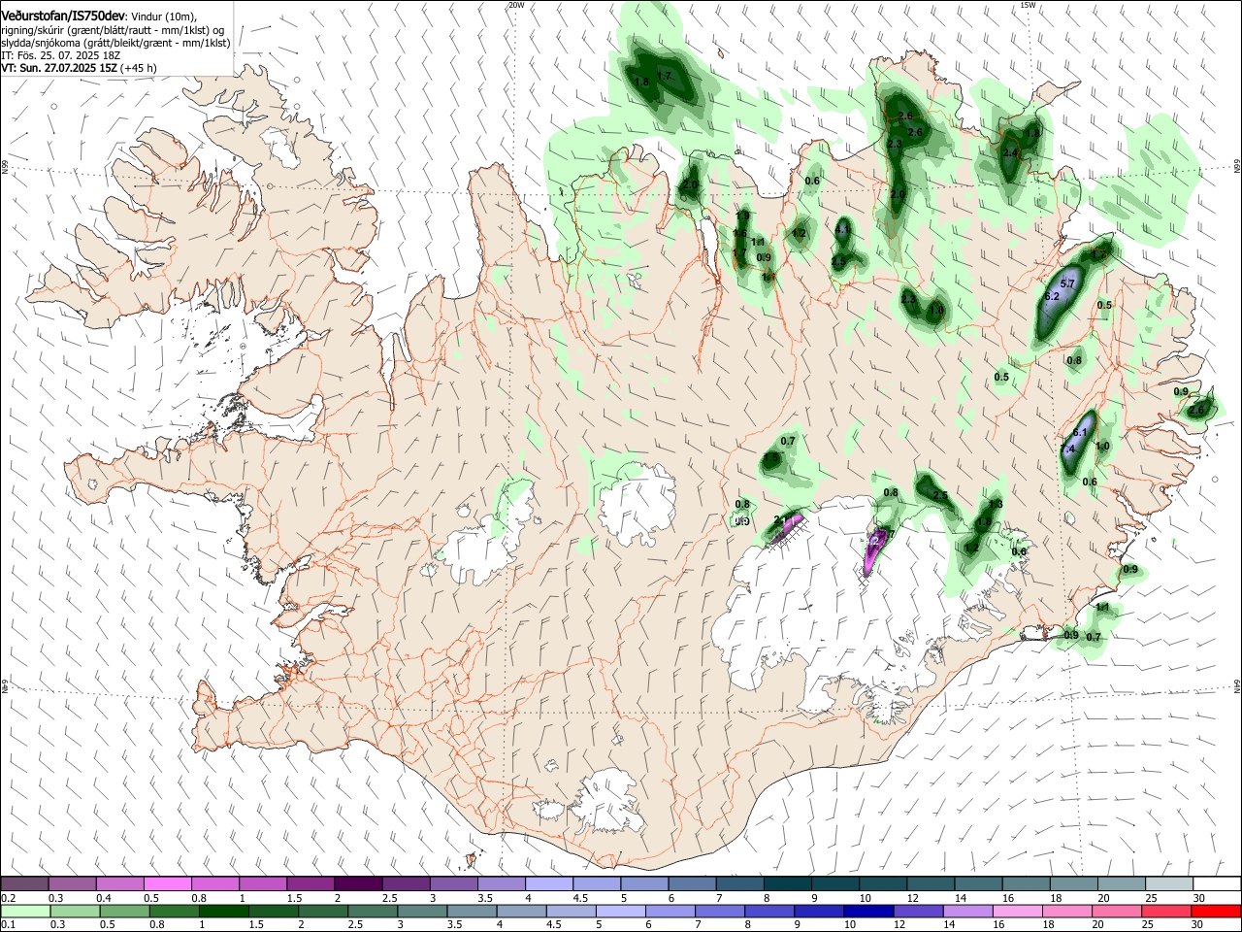Select the 'IT: Fös. 25. 07. 2025 18Z' line
Screen dimensions: 1242x932
pyautogui.click(x=61, y=55)
